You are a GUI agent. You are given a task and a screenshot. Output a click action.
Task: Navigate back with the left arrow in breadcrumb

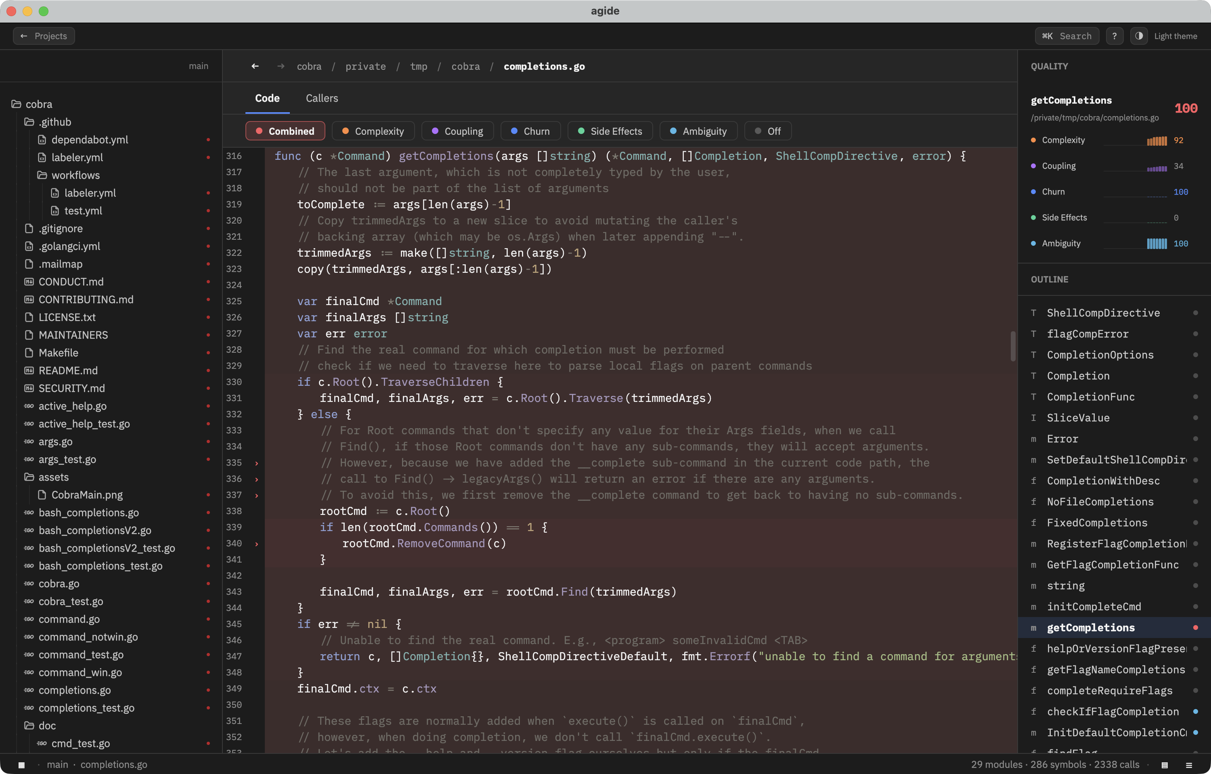(256, 66)
